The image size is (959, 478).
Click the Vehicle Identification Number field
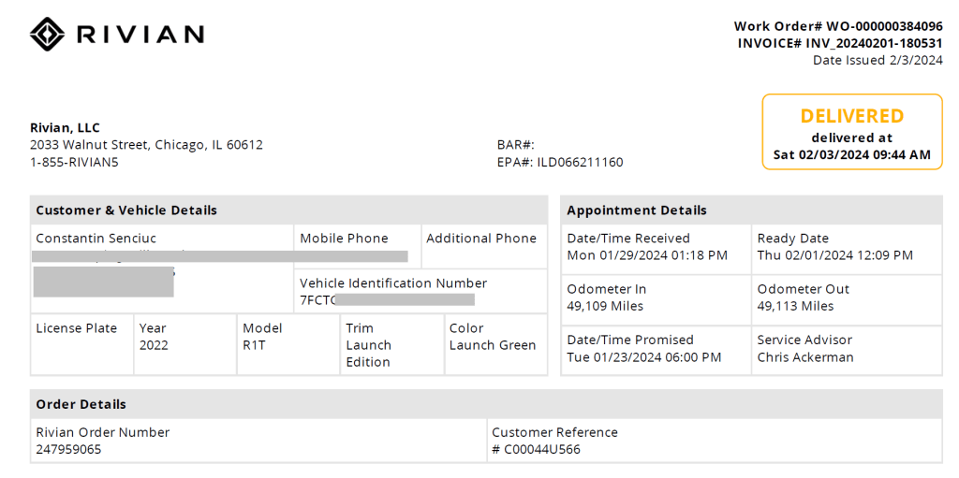(x=392, y=291)
